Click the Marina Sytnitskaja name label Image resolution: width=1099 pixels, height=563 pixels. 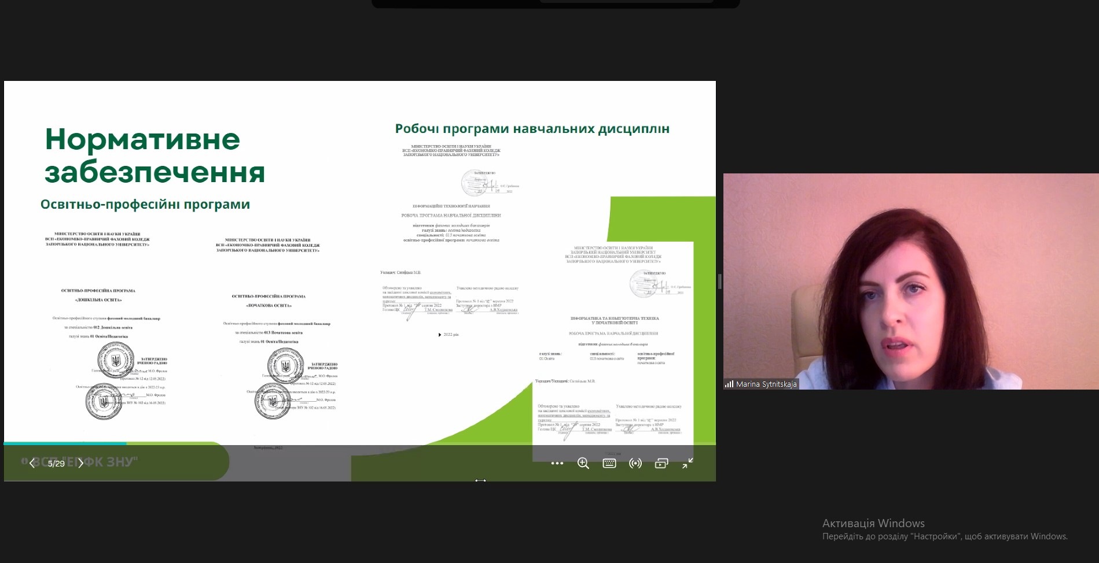coord(766,384)
